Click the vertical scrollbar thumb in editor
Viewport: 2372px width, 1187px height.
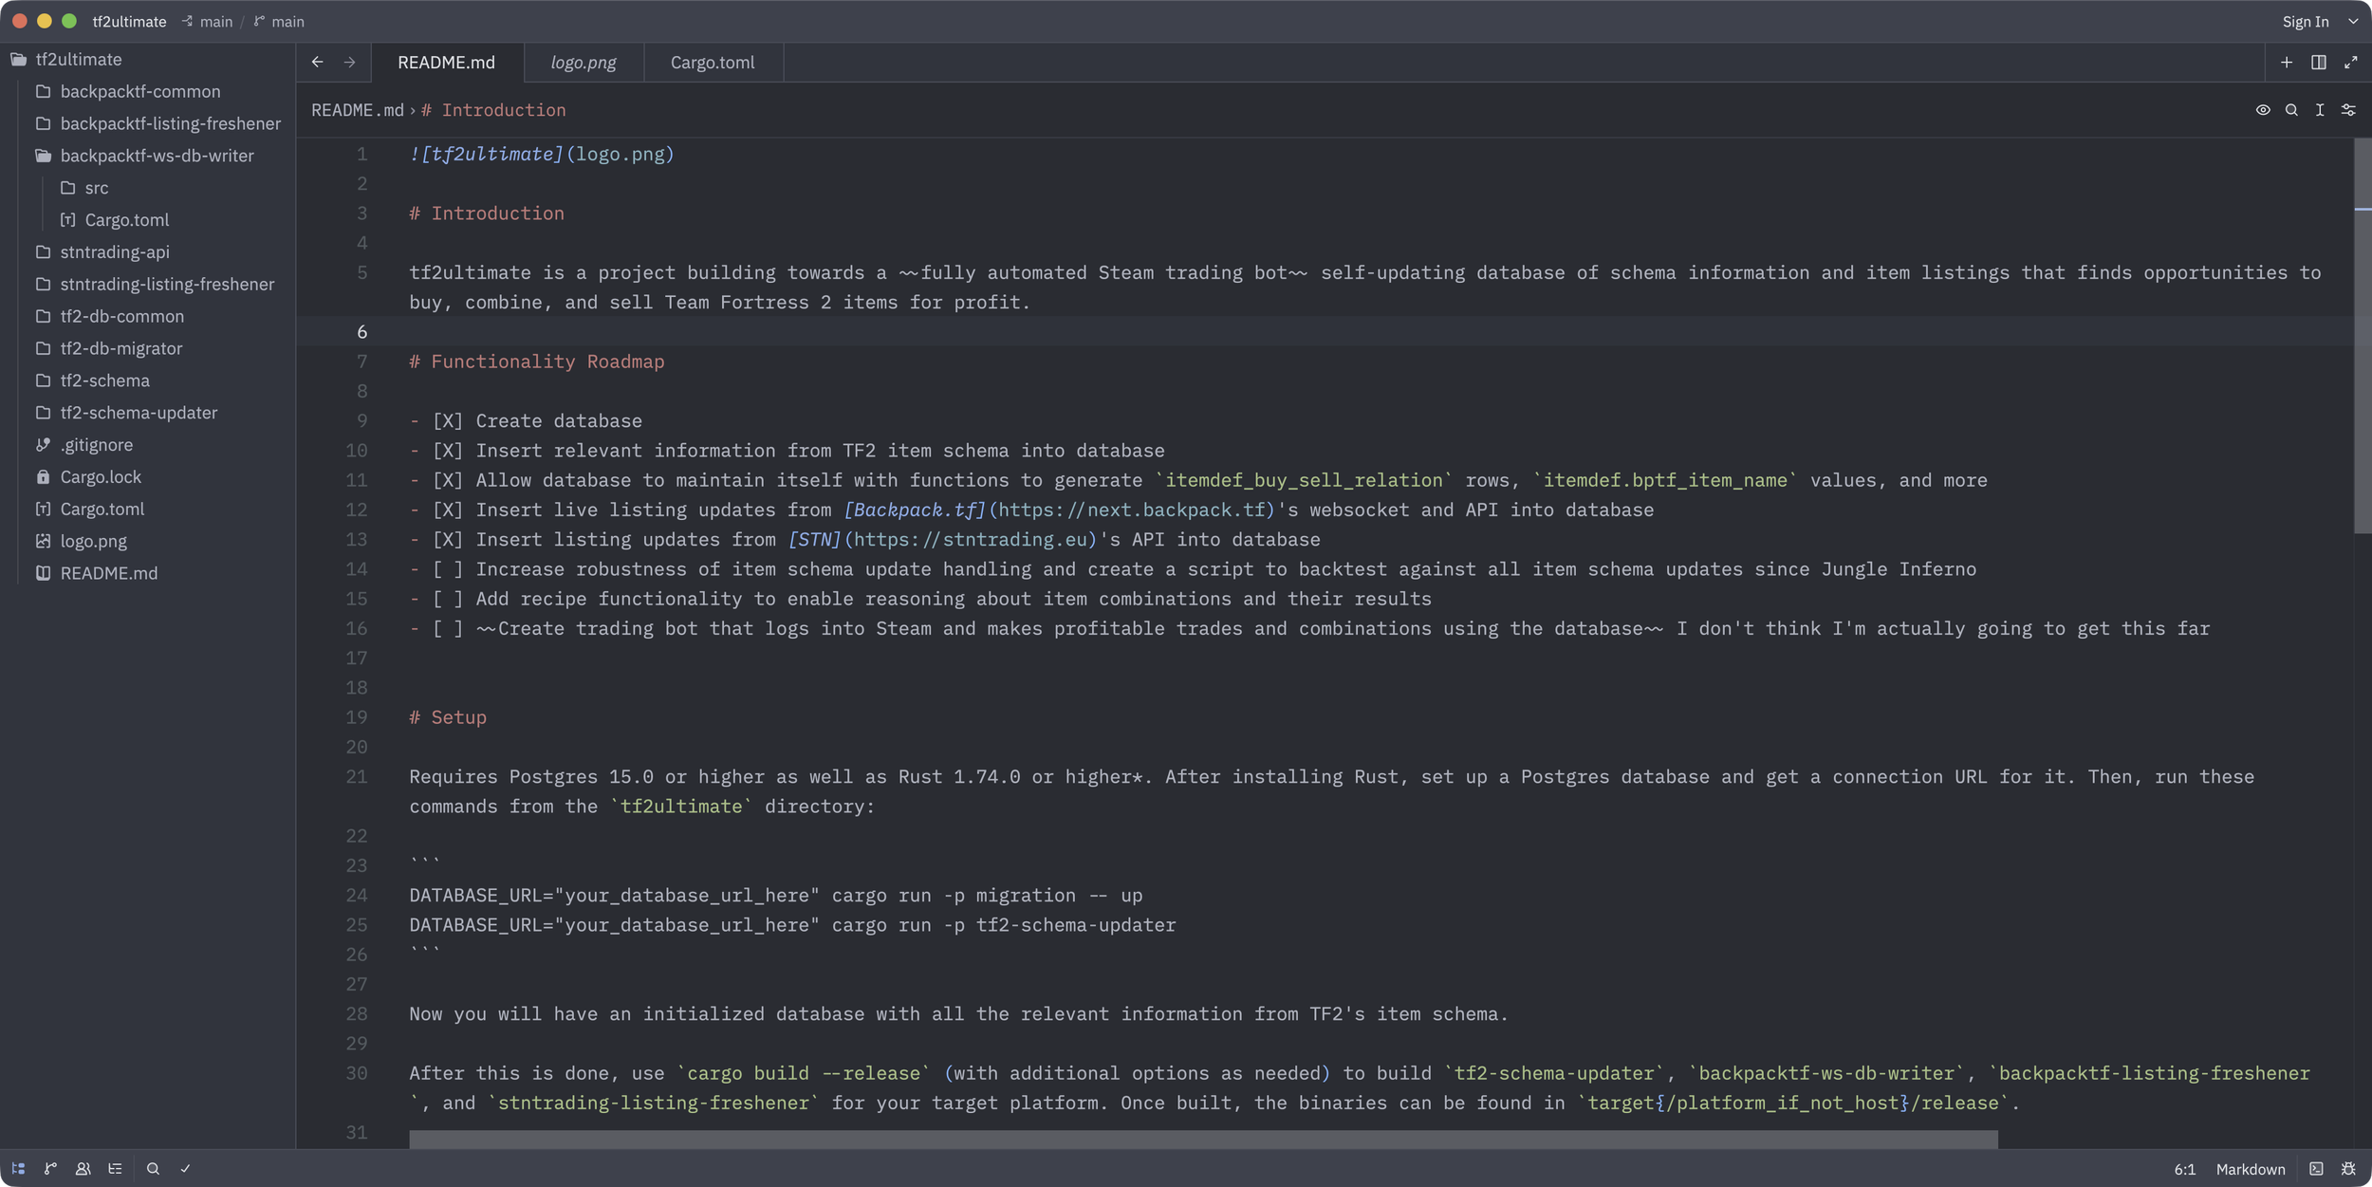(x=2363, y=337)
